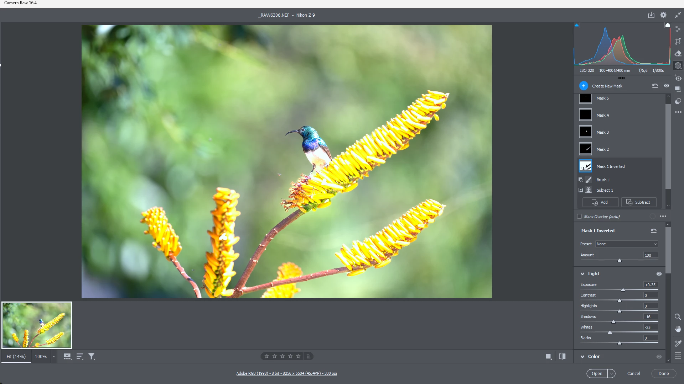Click the Exposure slider handle

coord(623,290)
